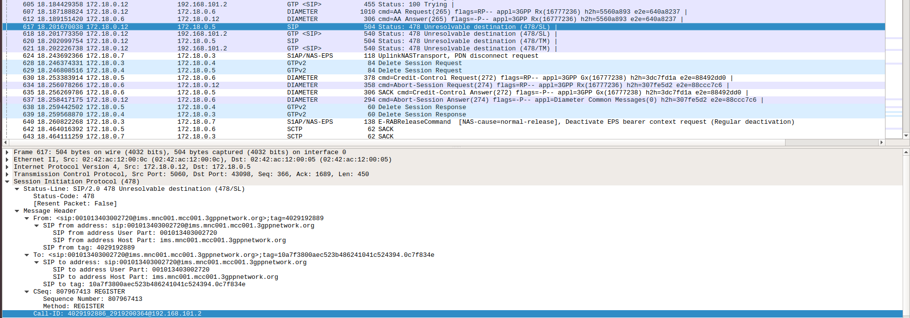The width and height of the screenshot is (910, 318).
Task: Select packet 638 Delete Session Response
Action: pos(443,107)
